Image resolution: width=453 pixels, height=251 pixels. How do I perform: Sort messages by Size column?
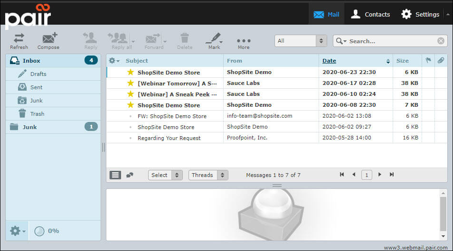pos(403,61)
